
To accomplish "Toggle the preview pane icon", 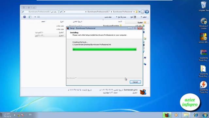I will coord(30,17).
